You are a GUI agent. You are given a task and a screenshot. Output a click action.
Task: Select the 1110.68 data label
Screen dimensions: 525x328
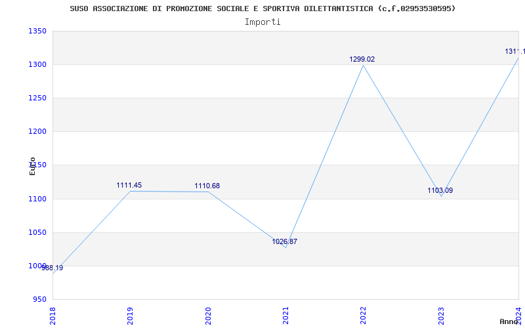click(207, 186)
